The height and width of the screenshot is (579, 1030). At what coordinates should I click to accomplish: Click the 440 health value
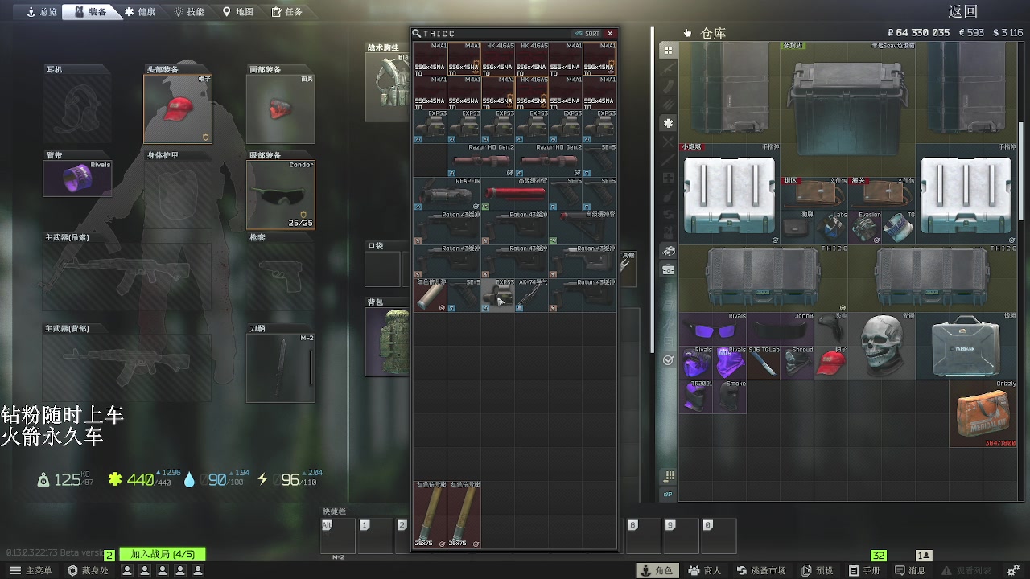140,479
